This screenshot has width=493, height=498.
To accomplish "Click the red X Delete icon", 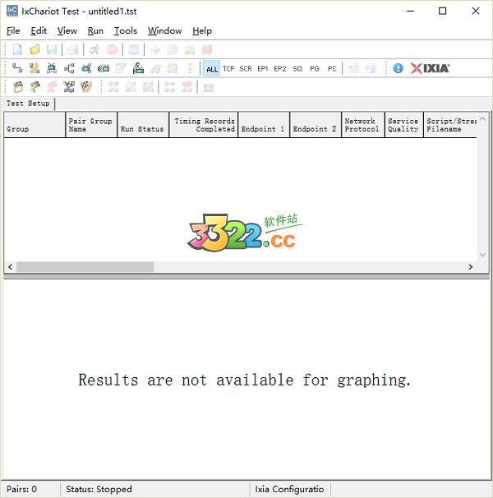I will (207, 49).
